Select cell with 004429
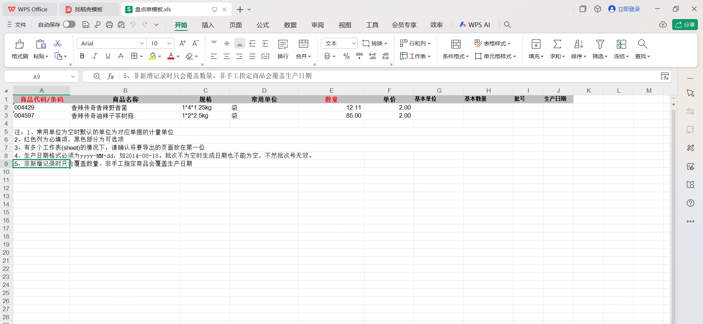The width and height of the screenshot is (703, 324). pyautogui.click(x=41, y=107)
